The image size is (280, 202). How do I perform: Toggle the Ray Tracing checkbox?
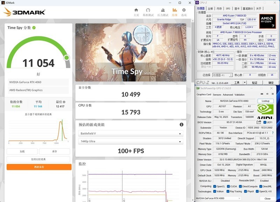tap(228, 191)
